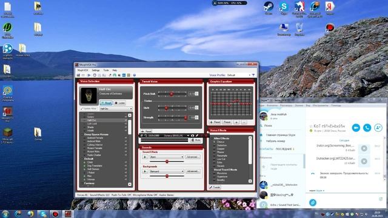
Task: Open the Settings menu
Action: click(x=96, y=70)
